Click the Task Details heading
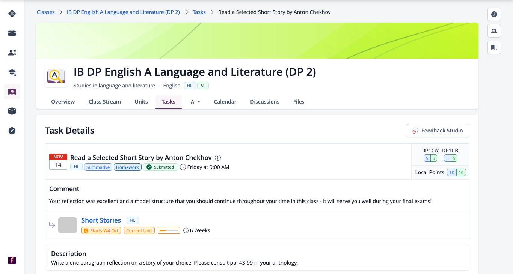The width and height of the screenshot is (513, 274). (x=69, y=131)
